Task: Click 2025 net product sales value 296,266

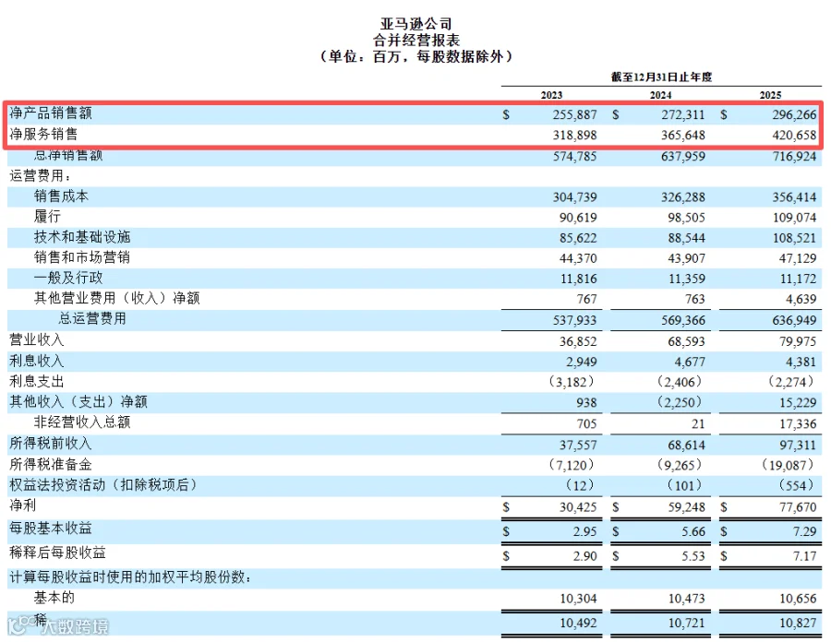Action: point(794,115)
